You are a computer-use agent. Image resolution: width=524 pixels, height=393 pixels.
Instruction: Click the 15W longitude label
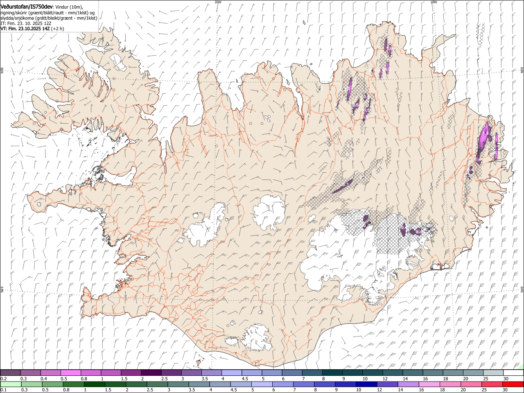(x=434, y=2)
